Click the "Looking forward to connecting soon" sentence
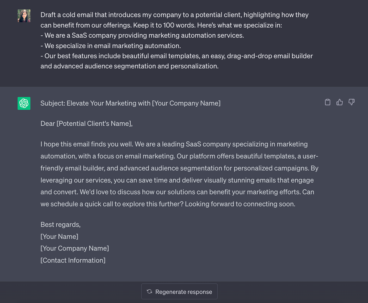The width and height of the screenshot is (368, 303). (x=240, y=204)
